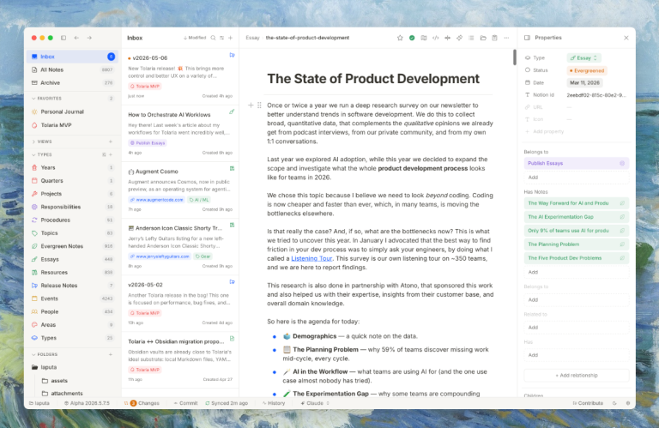Change the Evergreened status value
Viewport: 659px width, 428px height.
tap(587, 70)
